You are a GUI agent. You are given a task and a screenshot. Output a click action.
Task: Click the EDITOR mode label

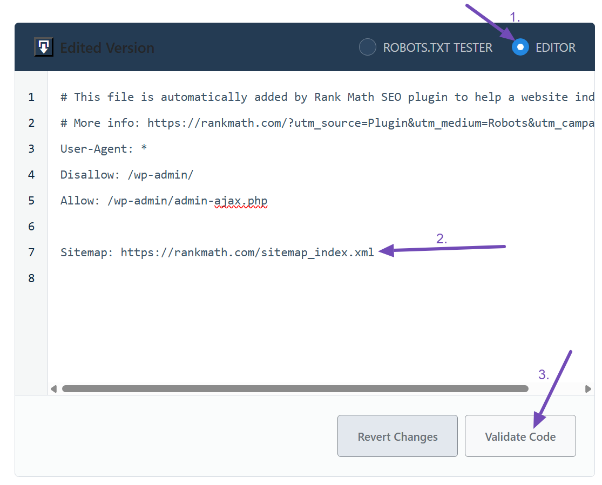pyautogui.click(x=556, y=47)
